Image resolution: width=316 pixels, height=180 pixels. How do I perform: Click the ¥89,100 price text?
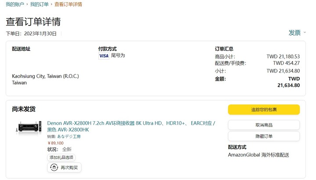[56, 143]
